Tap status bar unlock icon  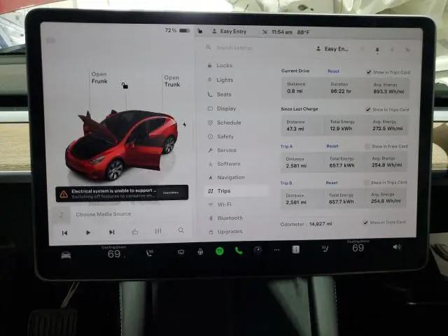coord(199,31)
